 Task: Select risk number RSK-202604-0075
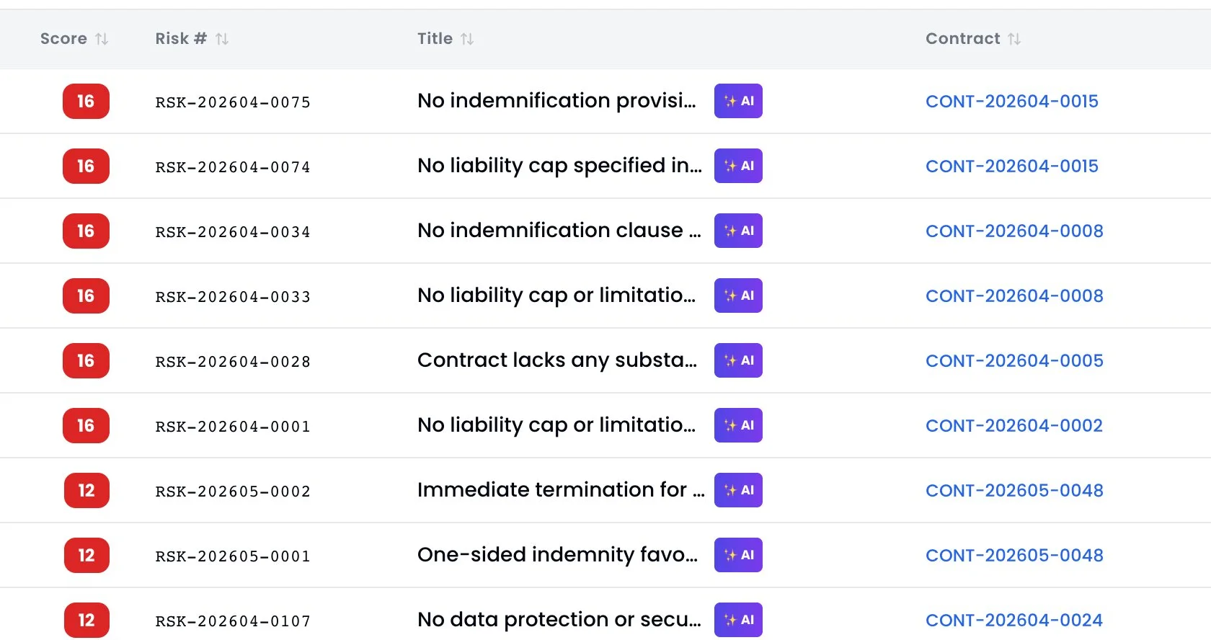click(x=233, y=102)
